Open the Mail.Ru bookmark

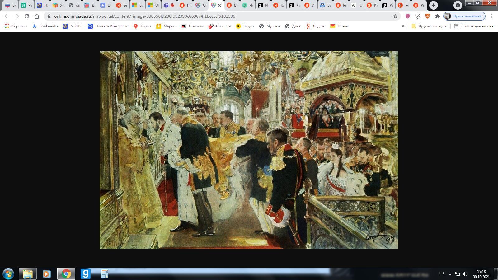click(73, 26)
